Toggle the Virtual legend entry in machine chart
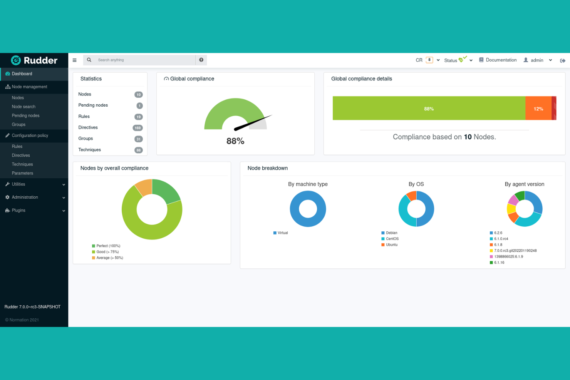Image resolution: width=570 pixels, height=380 pixels. click(x=281, y=233)
